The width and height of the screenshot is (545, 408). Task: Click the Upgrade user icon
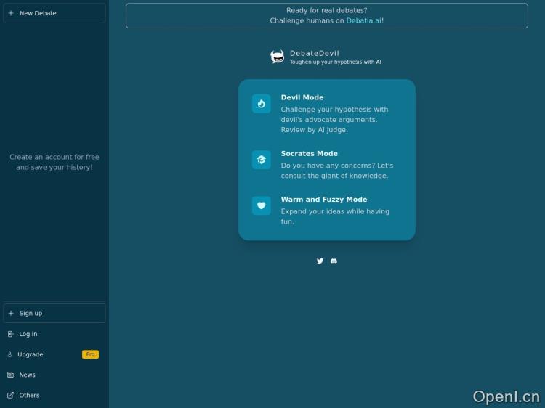point(10,354)
